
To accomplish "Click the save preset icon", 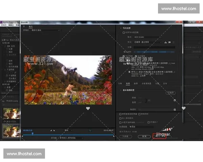I will (x=166, y=42).
